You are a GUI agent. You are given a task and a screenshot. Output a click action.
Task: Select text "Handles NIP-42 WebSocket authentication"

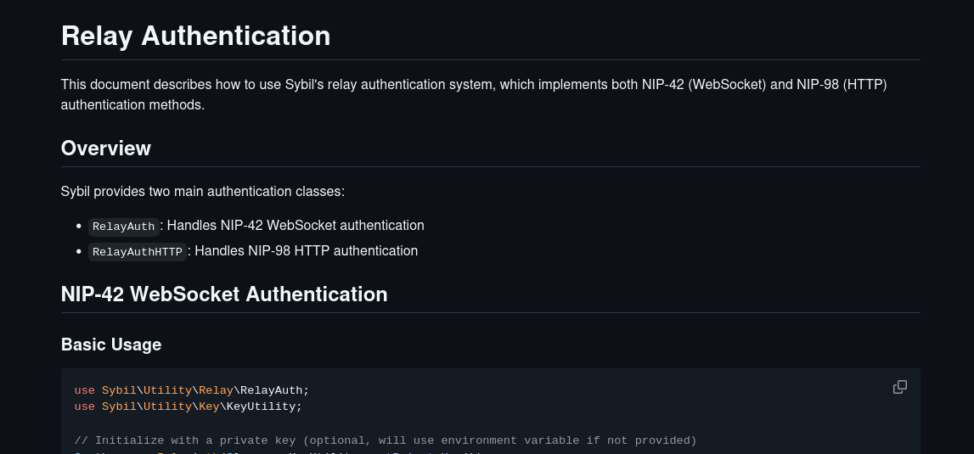tap(296, 226)
